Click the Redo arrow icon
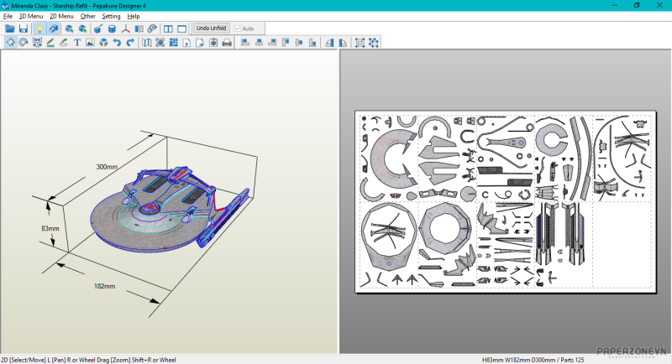 click(x=130, y=42)
